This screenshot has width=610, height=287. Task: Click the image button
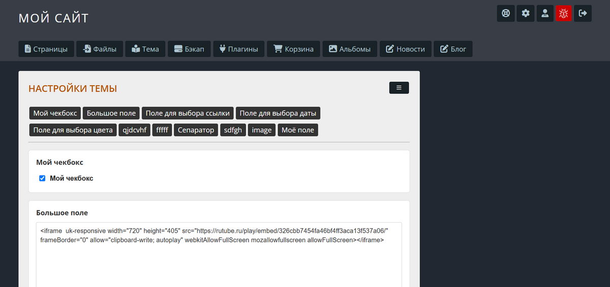tap(262, 130)
